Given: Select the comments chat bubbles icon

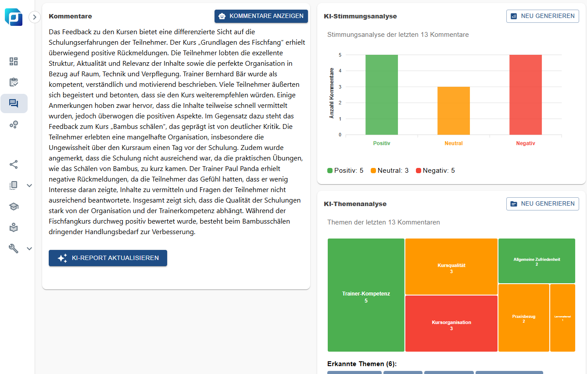Looking at the screenshot, I should pos(14,103).
